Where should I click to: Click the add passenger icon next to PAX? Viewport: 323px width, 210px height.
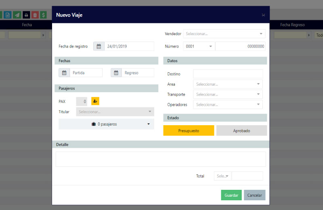tap(95, 101)
